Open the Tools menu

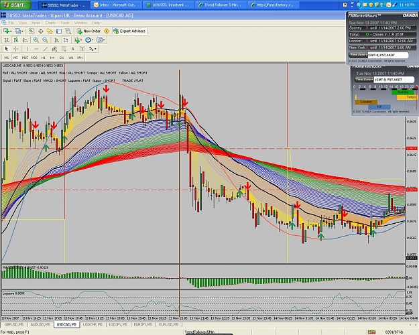[x=65, y=23]
